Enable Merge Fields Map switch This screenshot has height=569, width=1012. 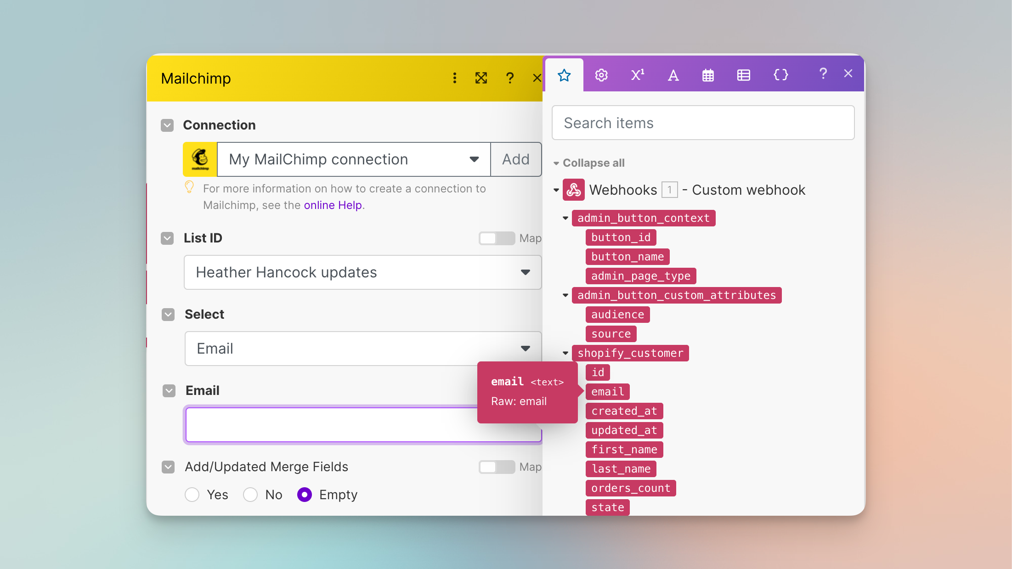click(x=497, y=467)
